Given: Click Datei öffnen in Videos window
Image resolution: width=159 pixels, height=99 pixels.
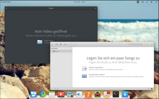Looking at the screenshot, I should (45, 42).
